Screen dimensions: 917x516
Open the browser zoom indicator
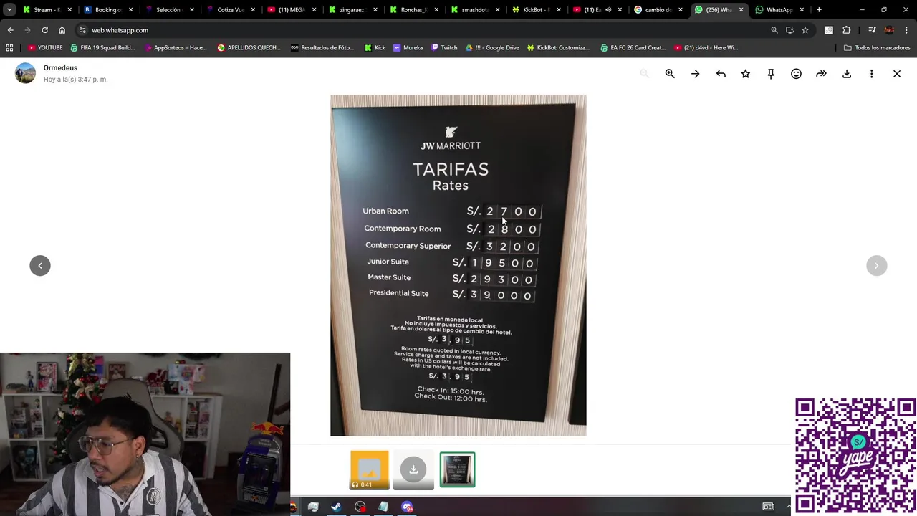(x=774, y=30)
